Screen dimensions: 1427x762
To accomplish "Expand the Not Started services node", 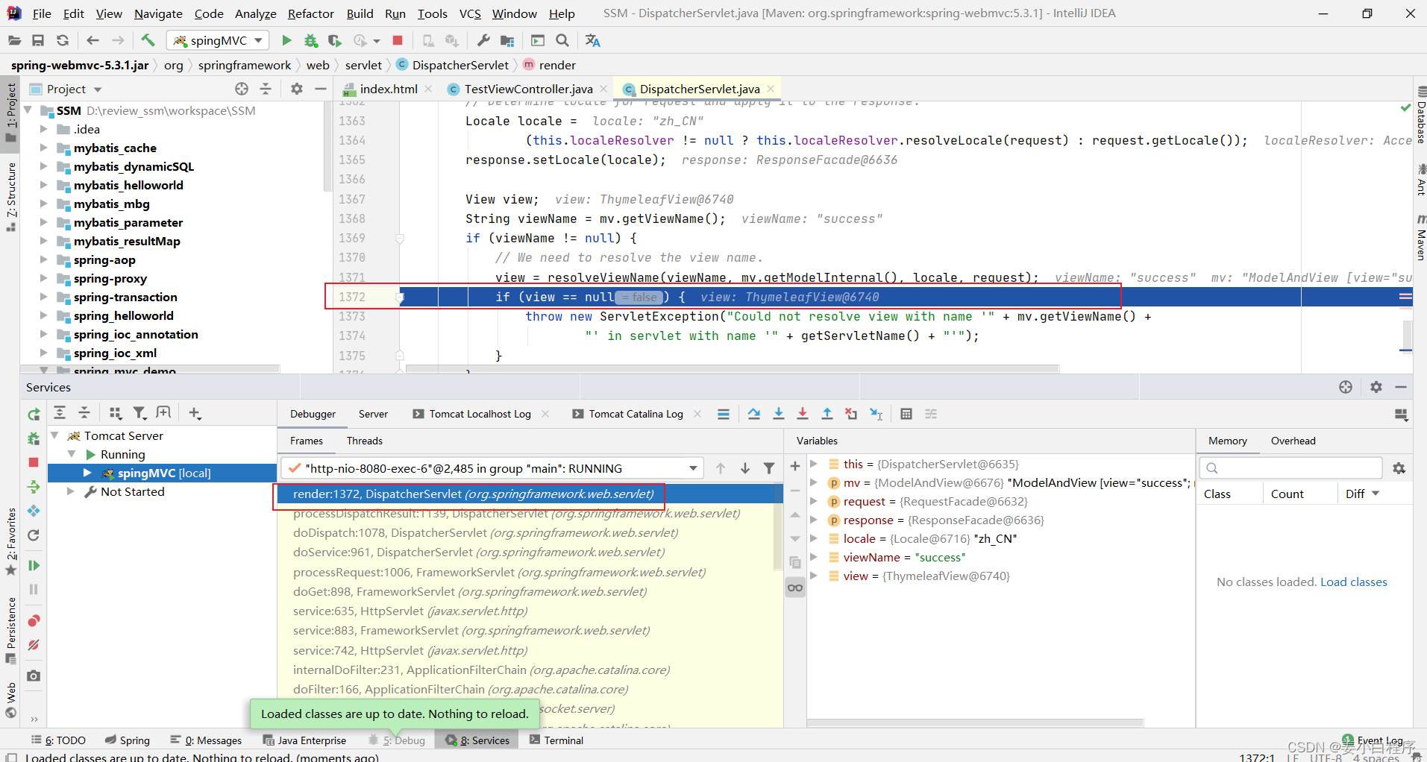I will tap(71, 491).
